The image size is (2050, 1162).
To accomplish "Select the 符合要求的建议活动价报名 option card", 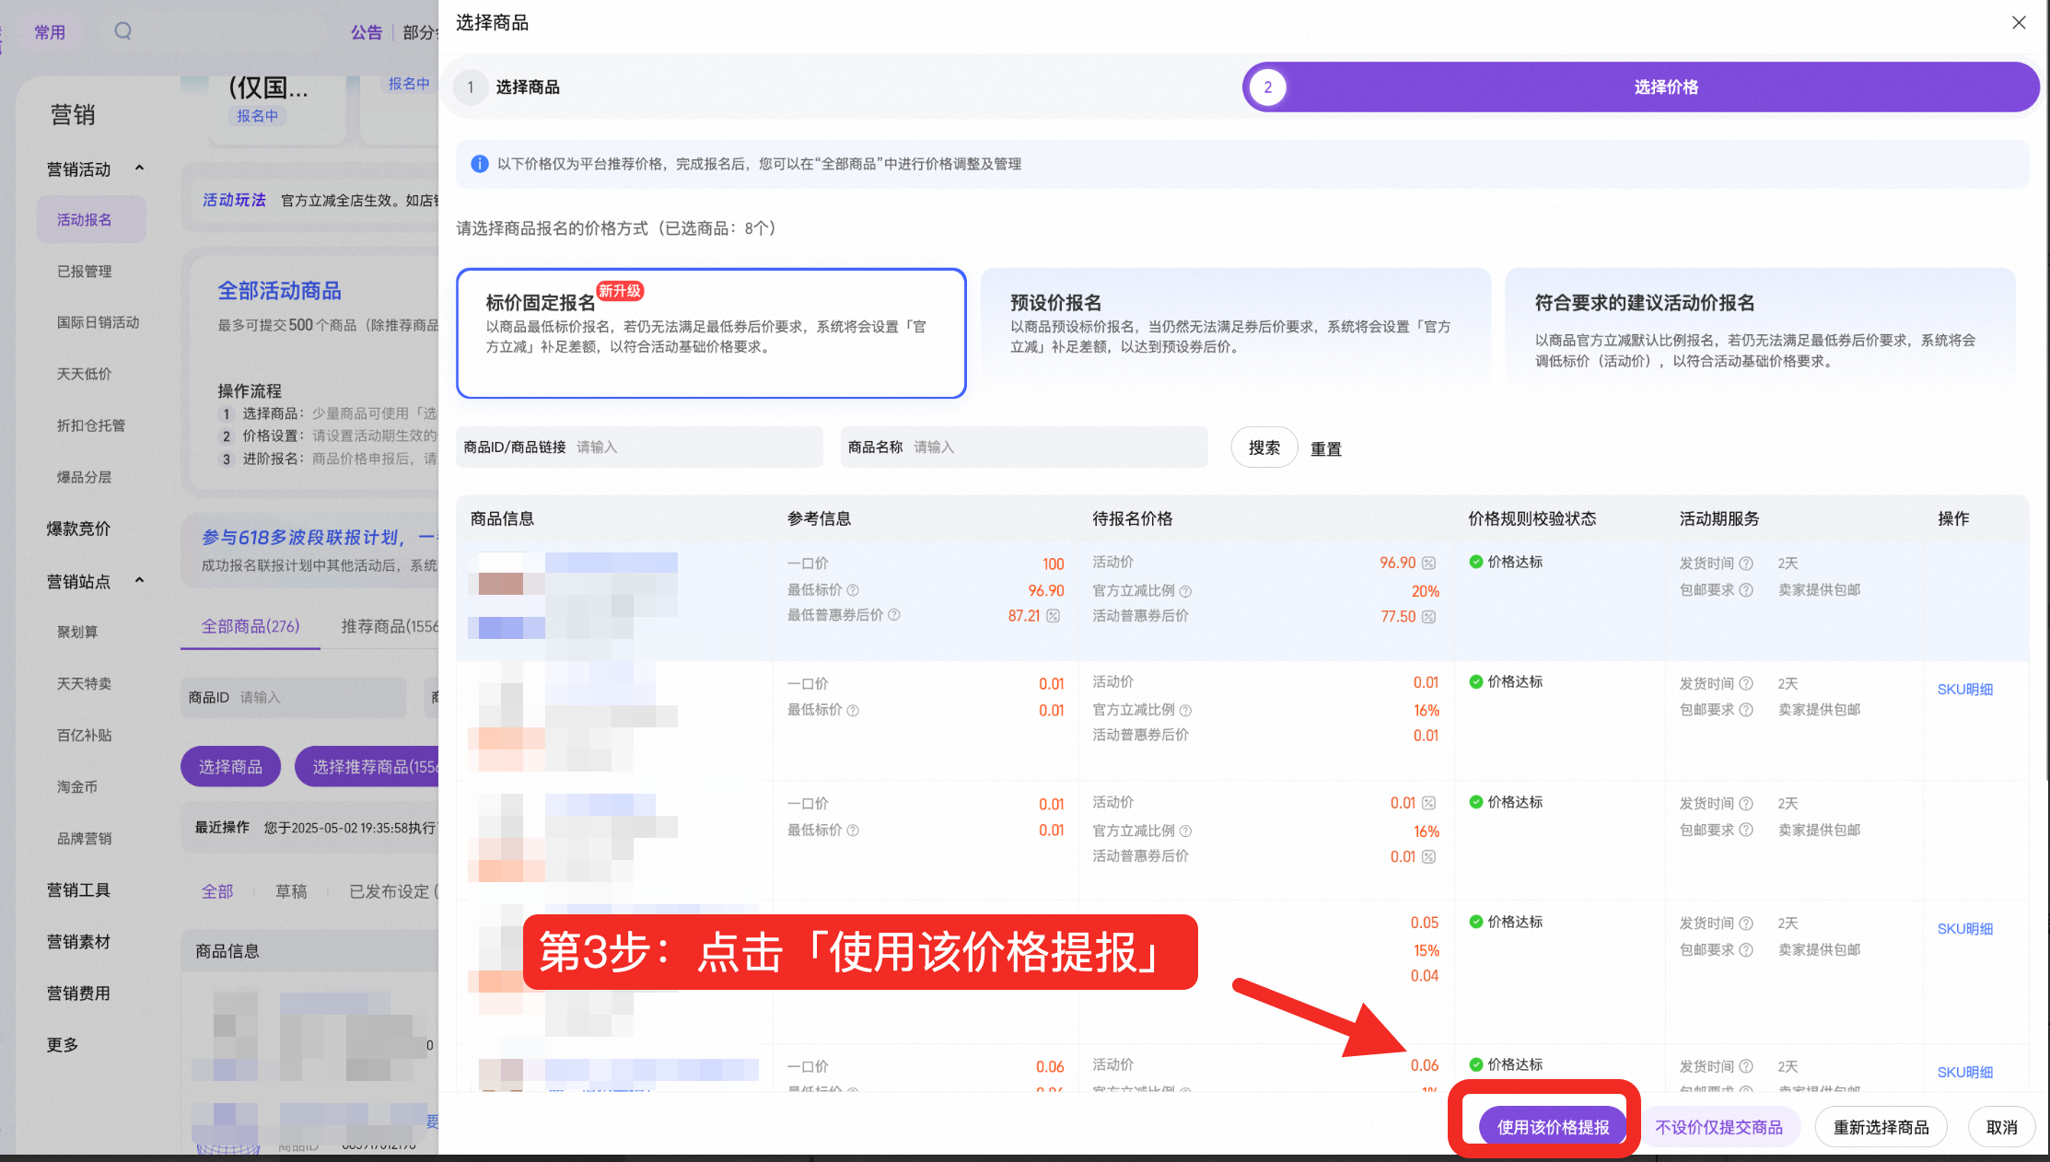I will coord(1760,333).
